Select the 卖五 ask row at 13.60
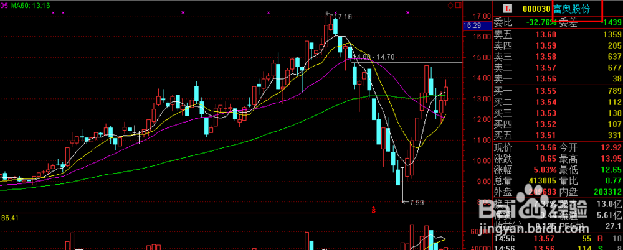Viewport: 623px width, 250px height. click(558, 35)
